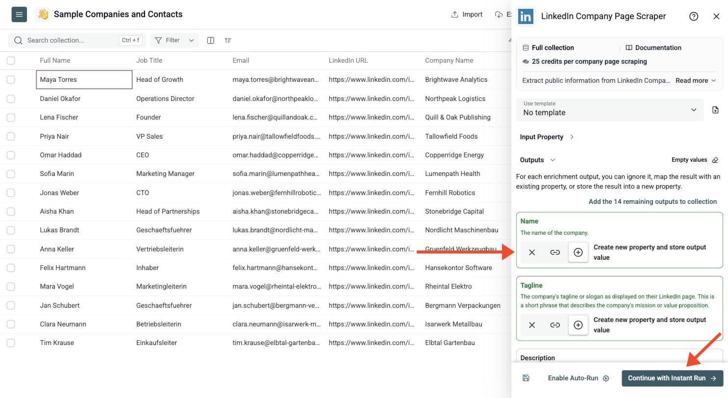
Task: Click the Search collection input field
Action: [77, 40]
